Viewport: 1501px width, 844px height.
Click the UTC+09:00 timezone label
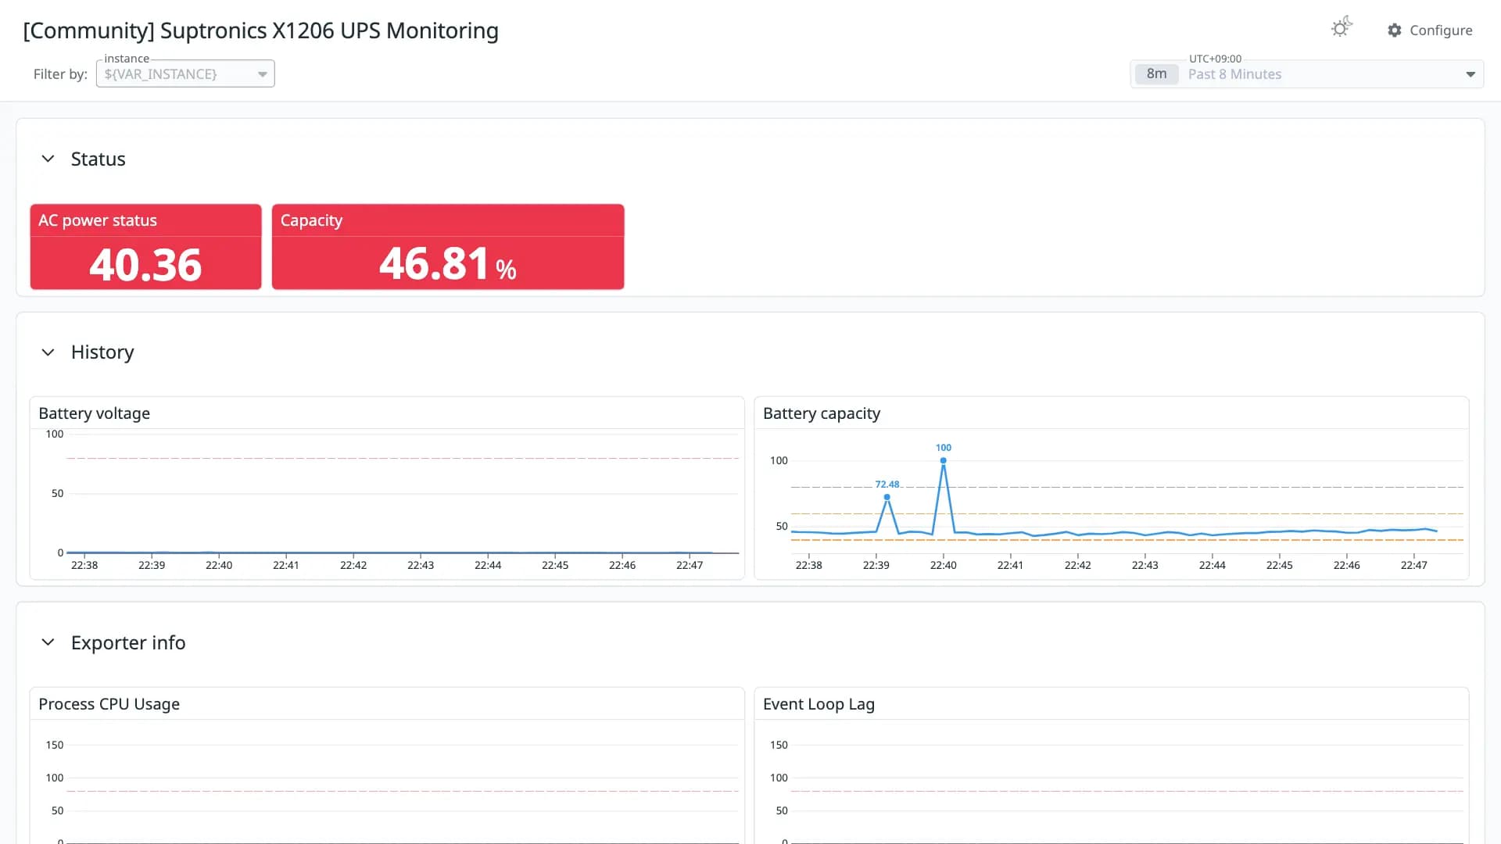(1215, 59)
